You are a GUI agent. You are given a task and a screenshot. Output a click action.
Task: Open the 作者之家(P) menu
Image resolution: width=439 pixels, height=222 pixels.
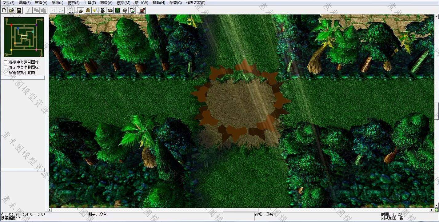click(x=196, y=3)
